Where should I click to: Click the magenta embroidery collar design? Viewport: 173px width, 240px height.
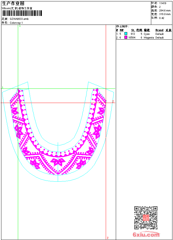[58, 132]
